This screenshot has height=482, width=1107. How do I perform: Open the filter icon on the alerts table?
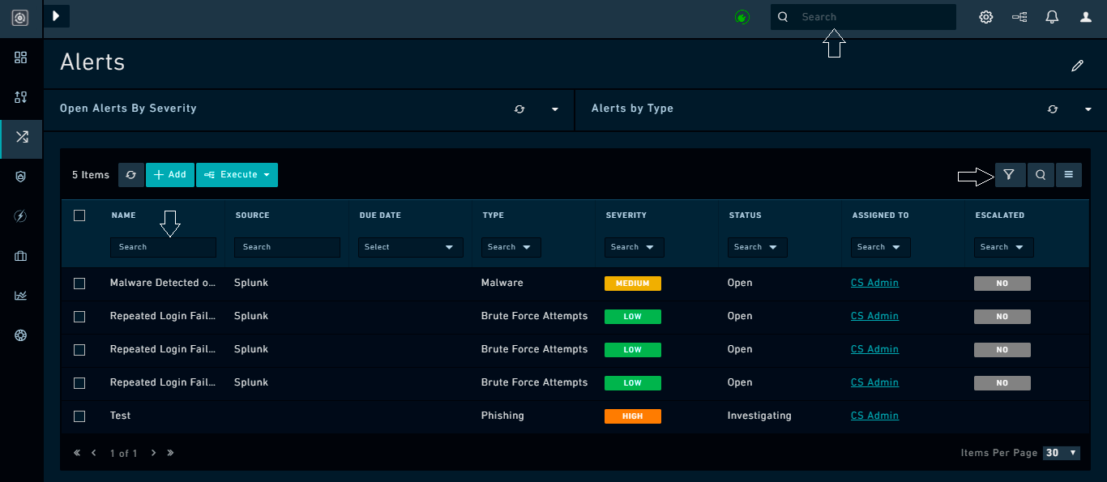tap(1010, 174)
